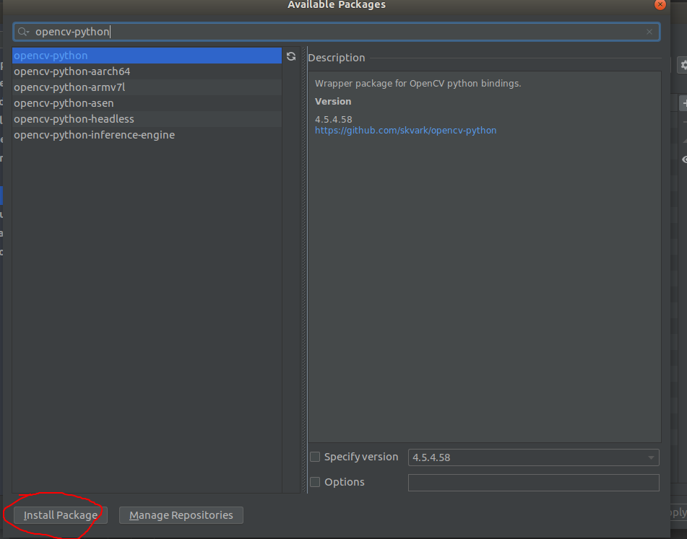Close the Available Packages dialog
Viewport: 687px width, 539px height.
[660, 5]
